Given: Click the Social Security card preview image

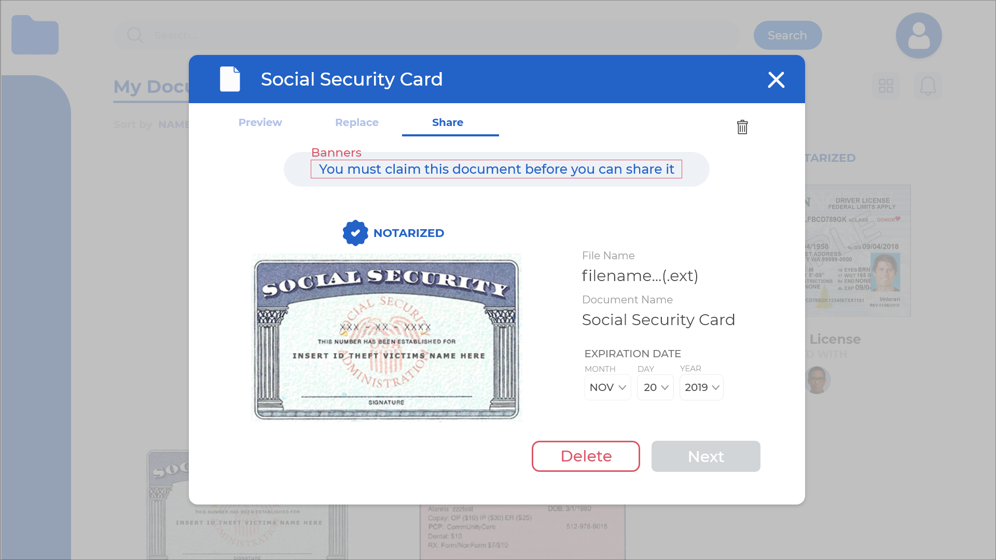Looking at the screenshot, I should point(386,337).
